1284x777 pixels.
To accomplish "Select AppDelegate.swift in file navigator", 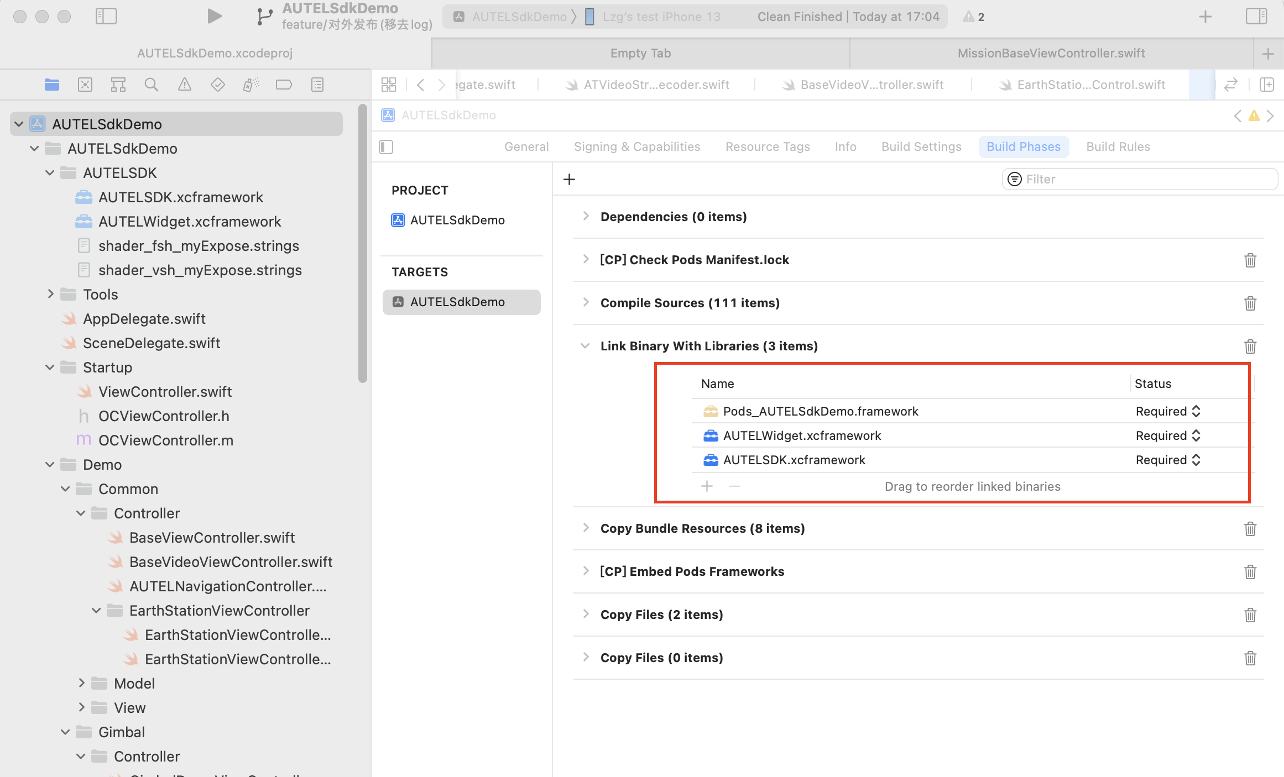I will [144, 318].
